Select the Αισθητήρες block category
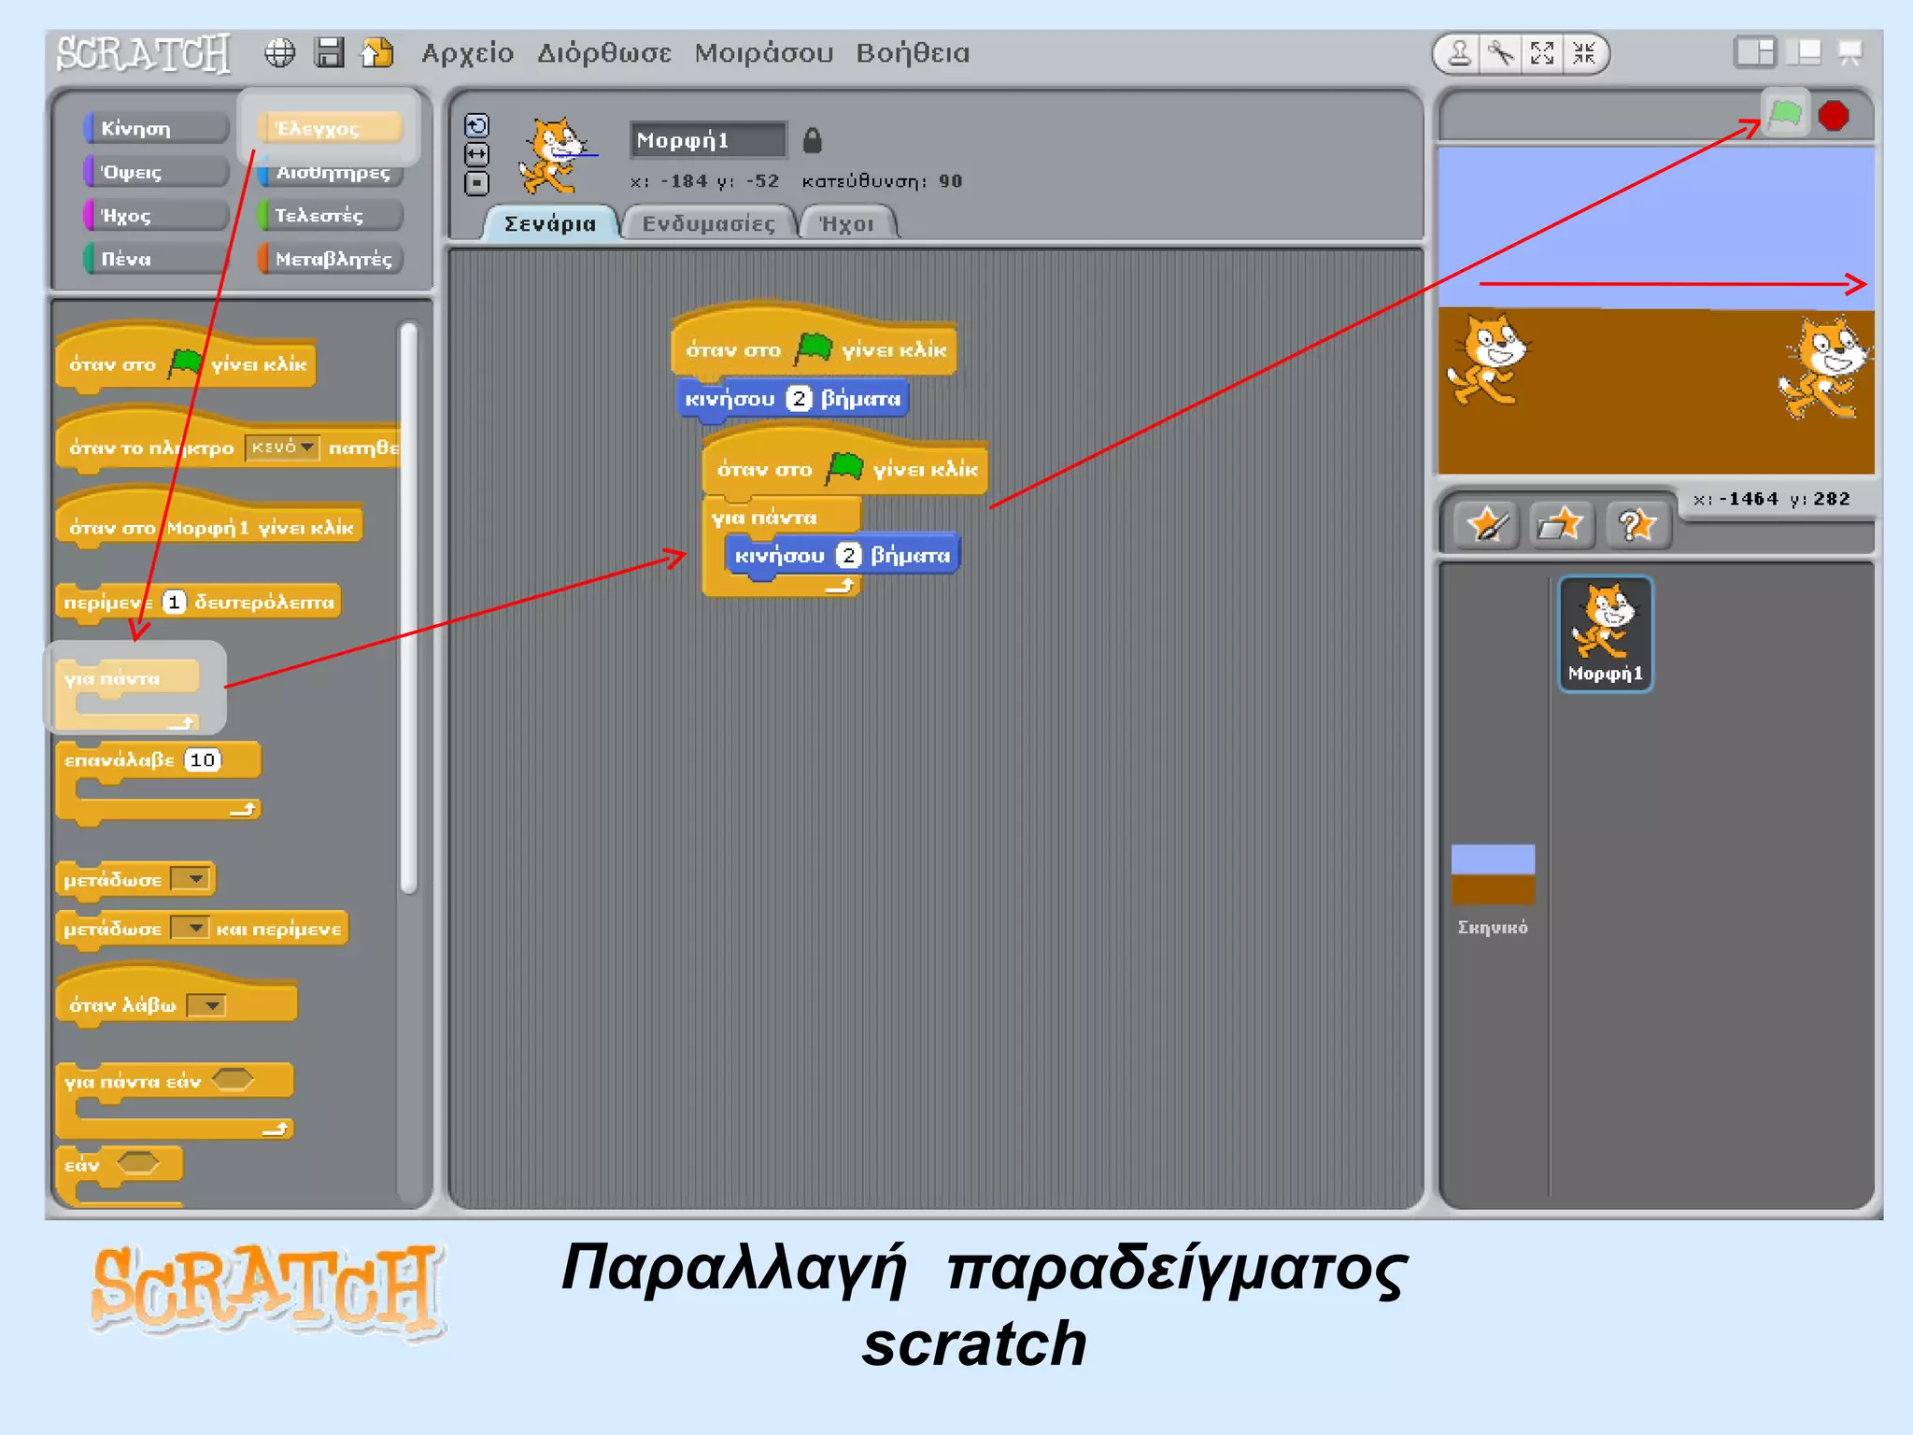 point(330,172)
